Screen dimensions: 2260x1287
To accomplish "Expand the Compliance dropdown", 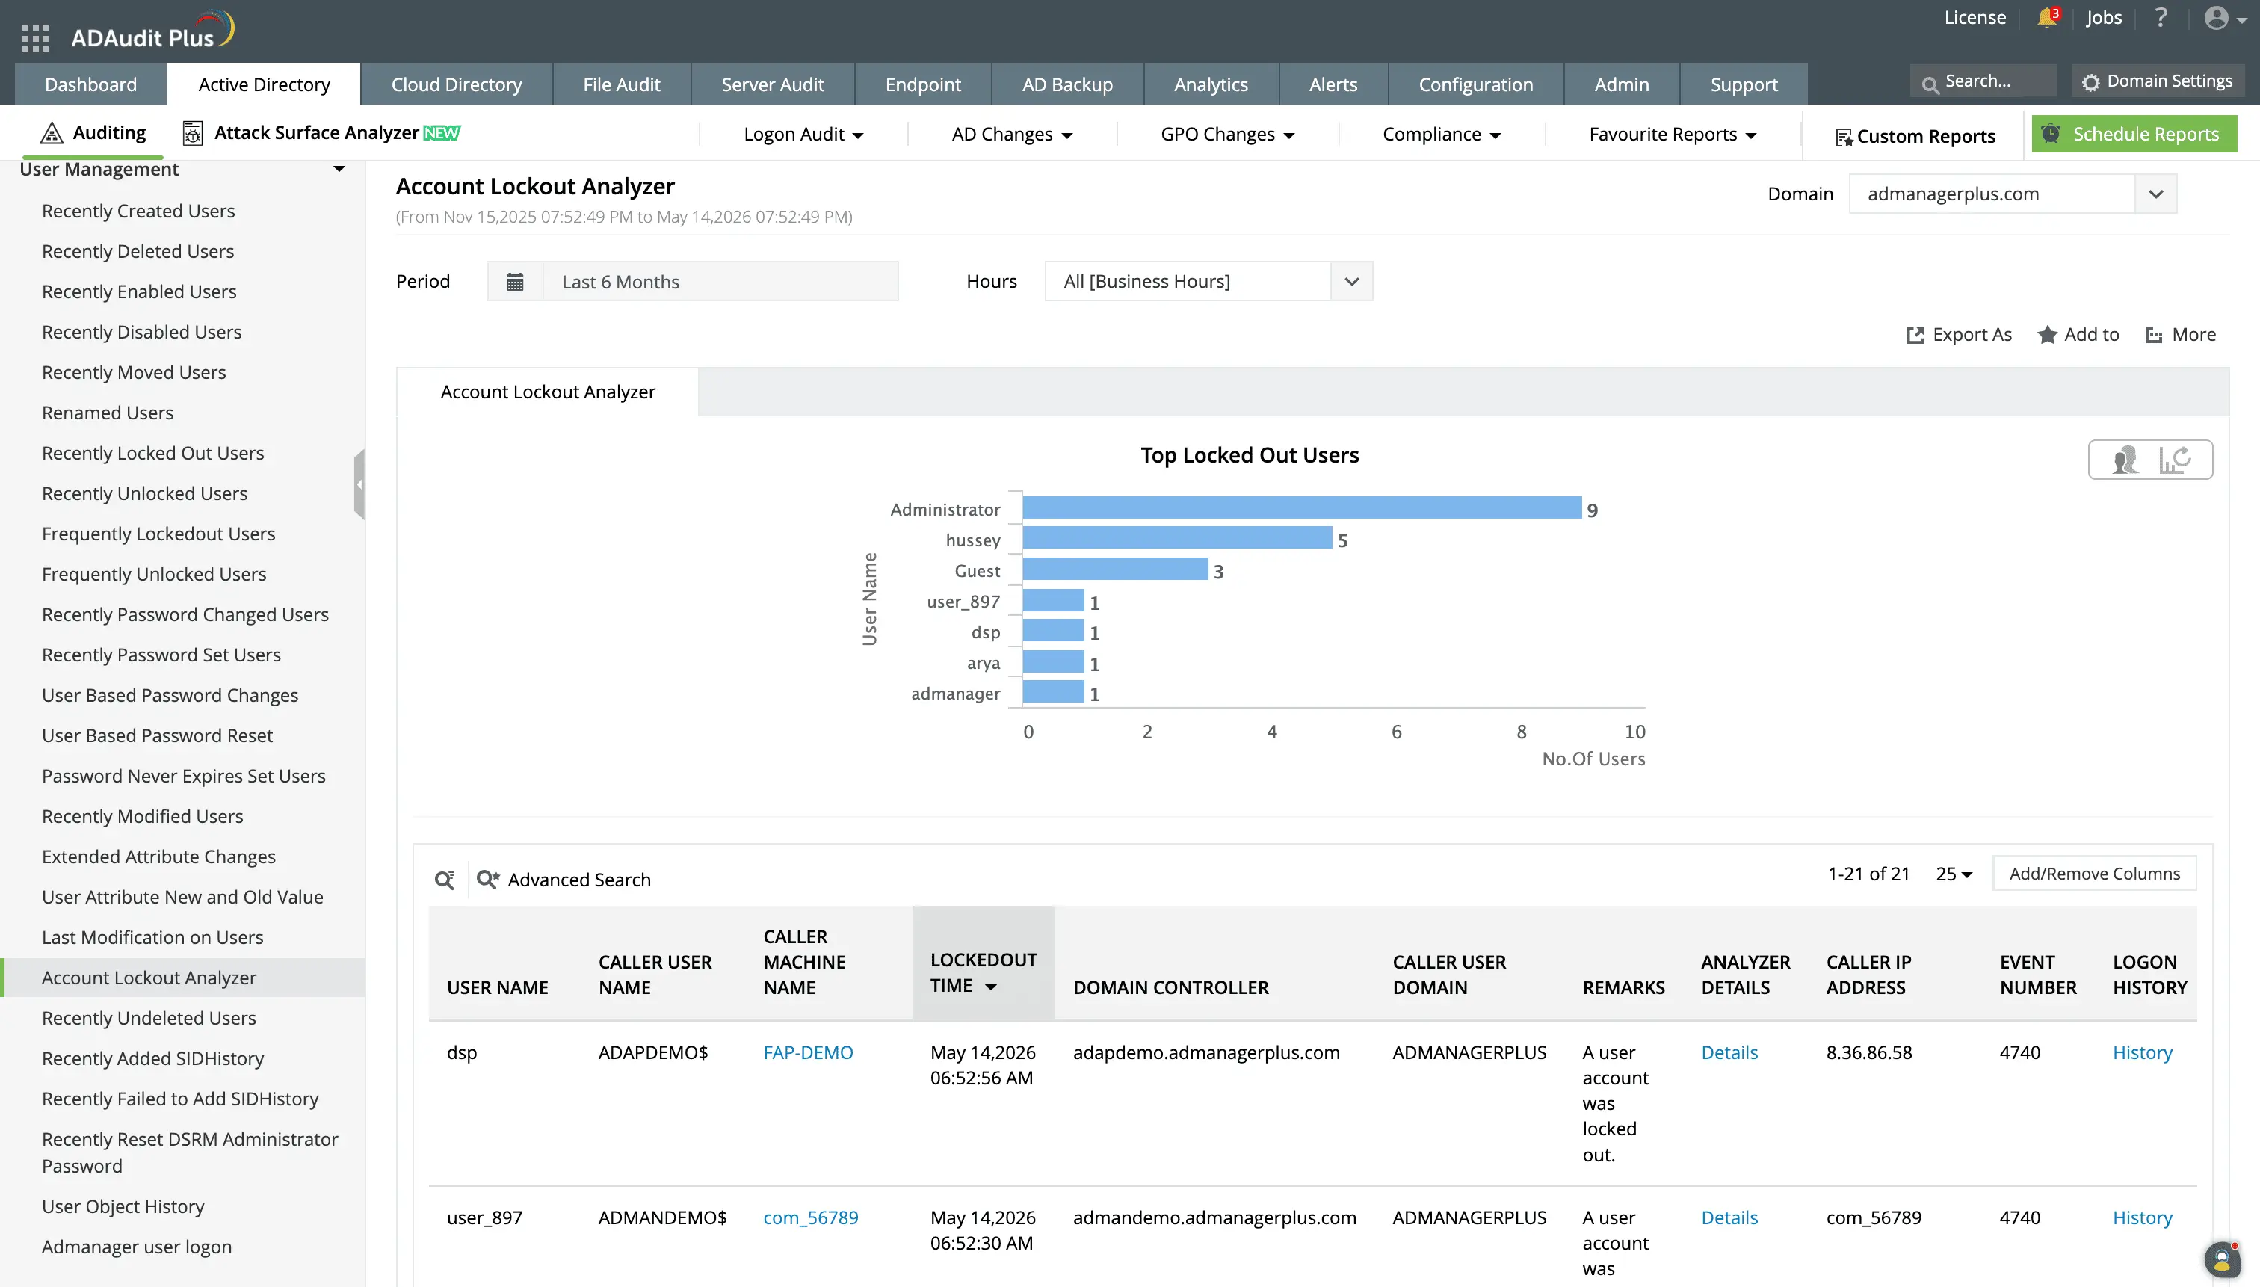I will (1442, 135).
